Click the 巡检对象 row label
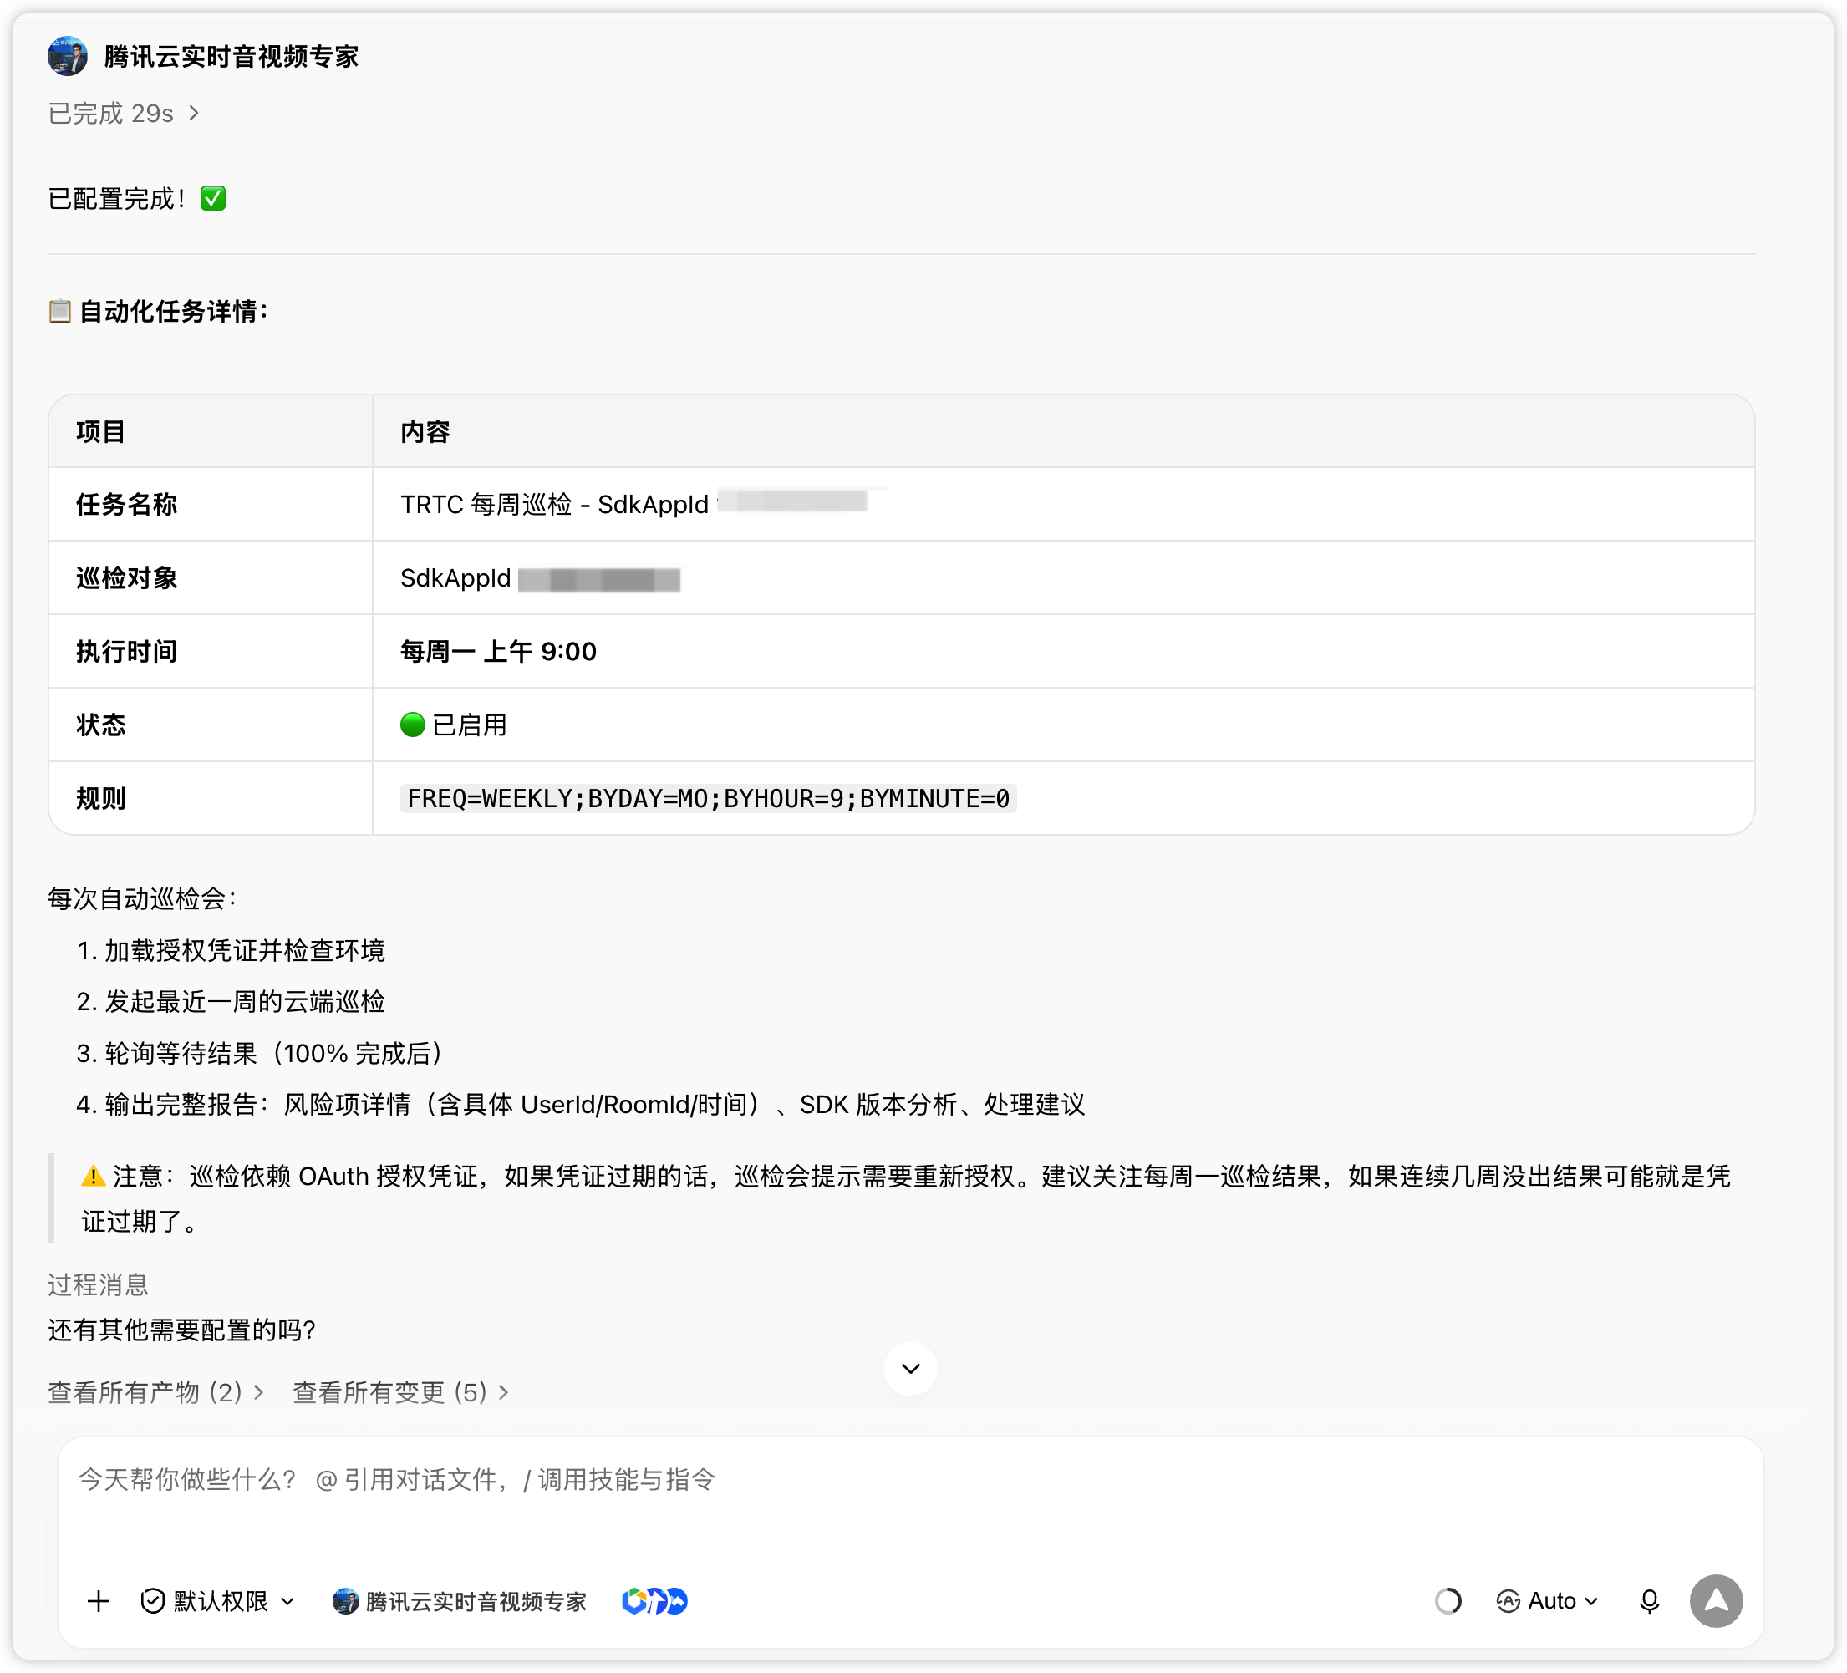This screenshot has width=1847, height=1673. 126,578
